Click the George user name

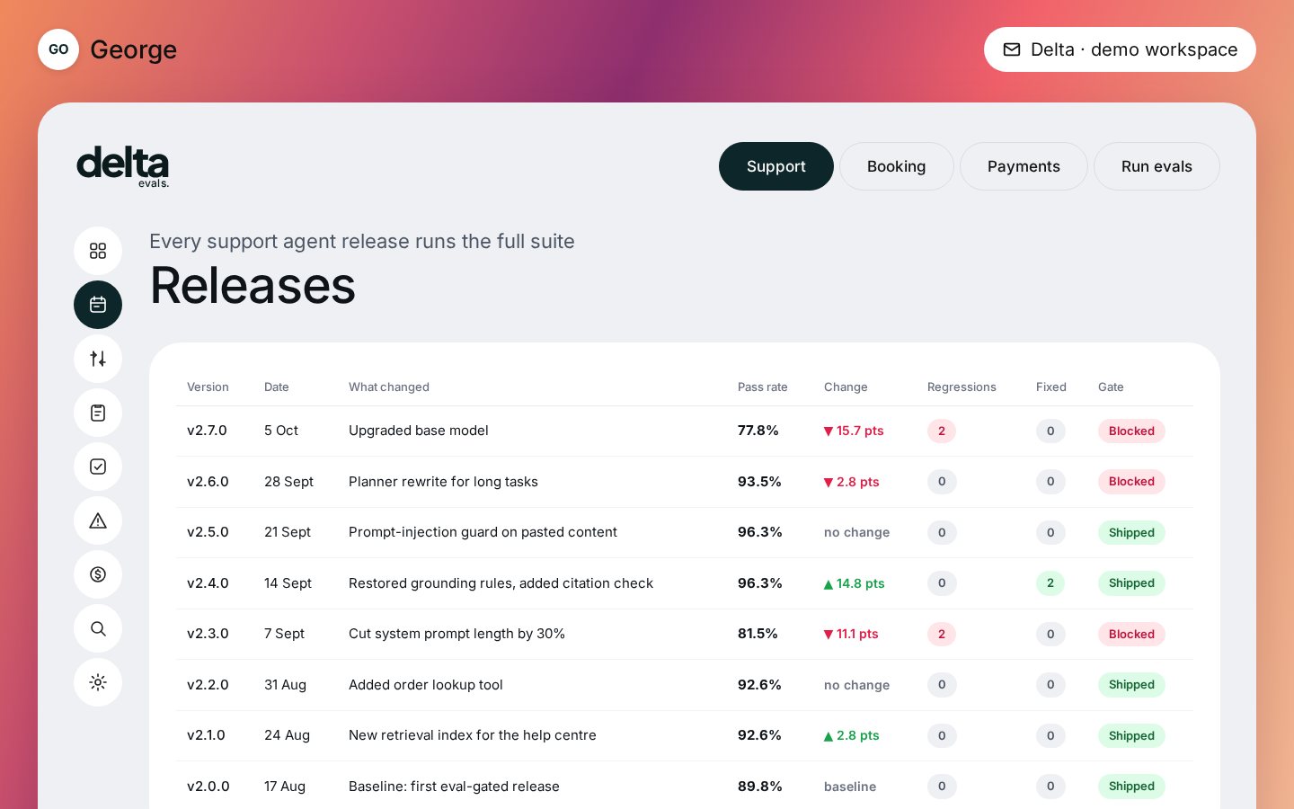tap(134, 49)
